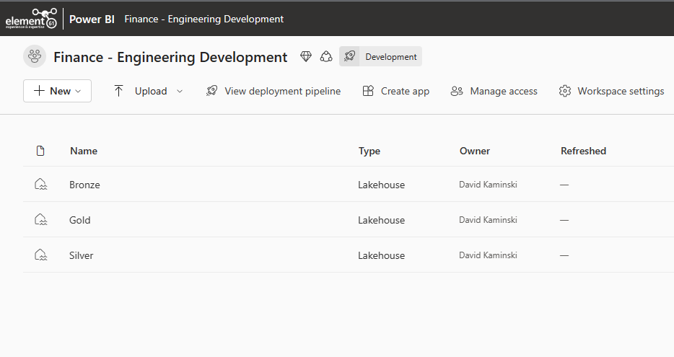Click the Silver lakehouse icon

(41, 255)
